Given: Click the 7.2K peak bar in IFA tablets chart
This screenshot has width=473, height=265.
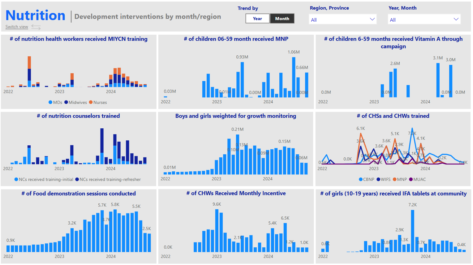Looking at the screenshot, I should (x=413, y=231).
